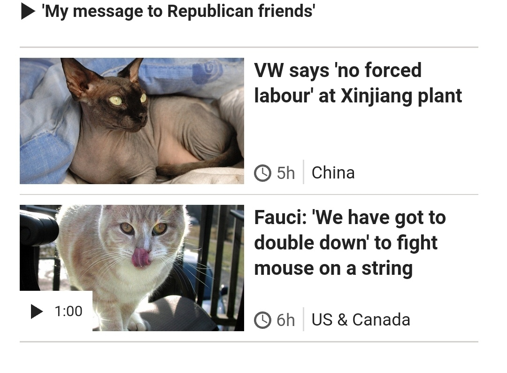Open Fauci 'double down' headline

(x=350, y=242)
